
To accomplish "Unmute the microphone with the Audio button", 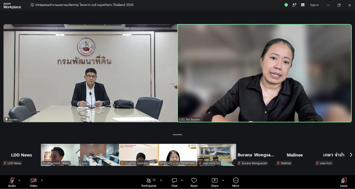I will click(x=12, y=182).
